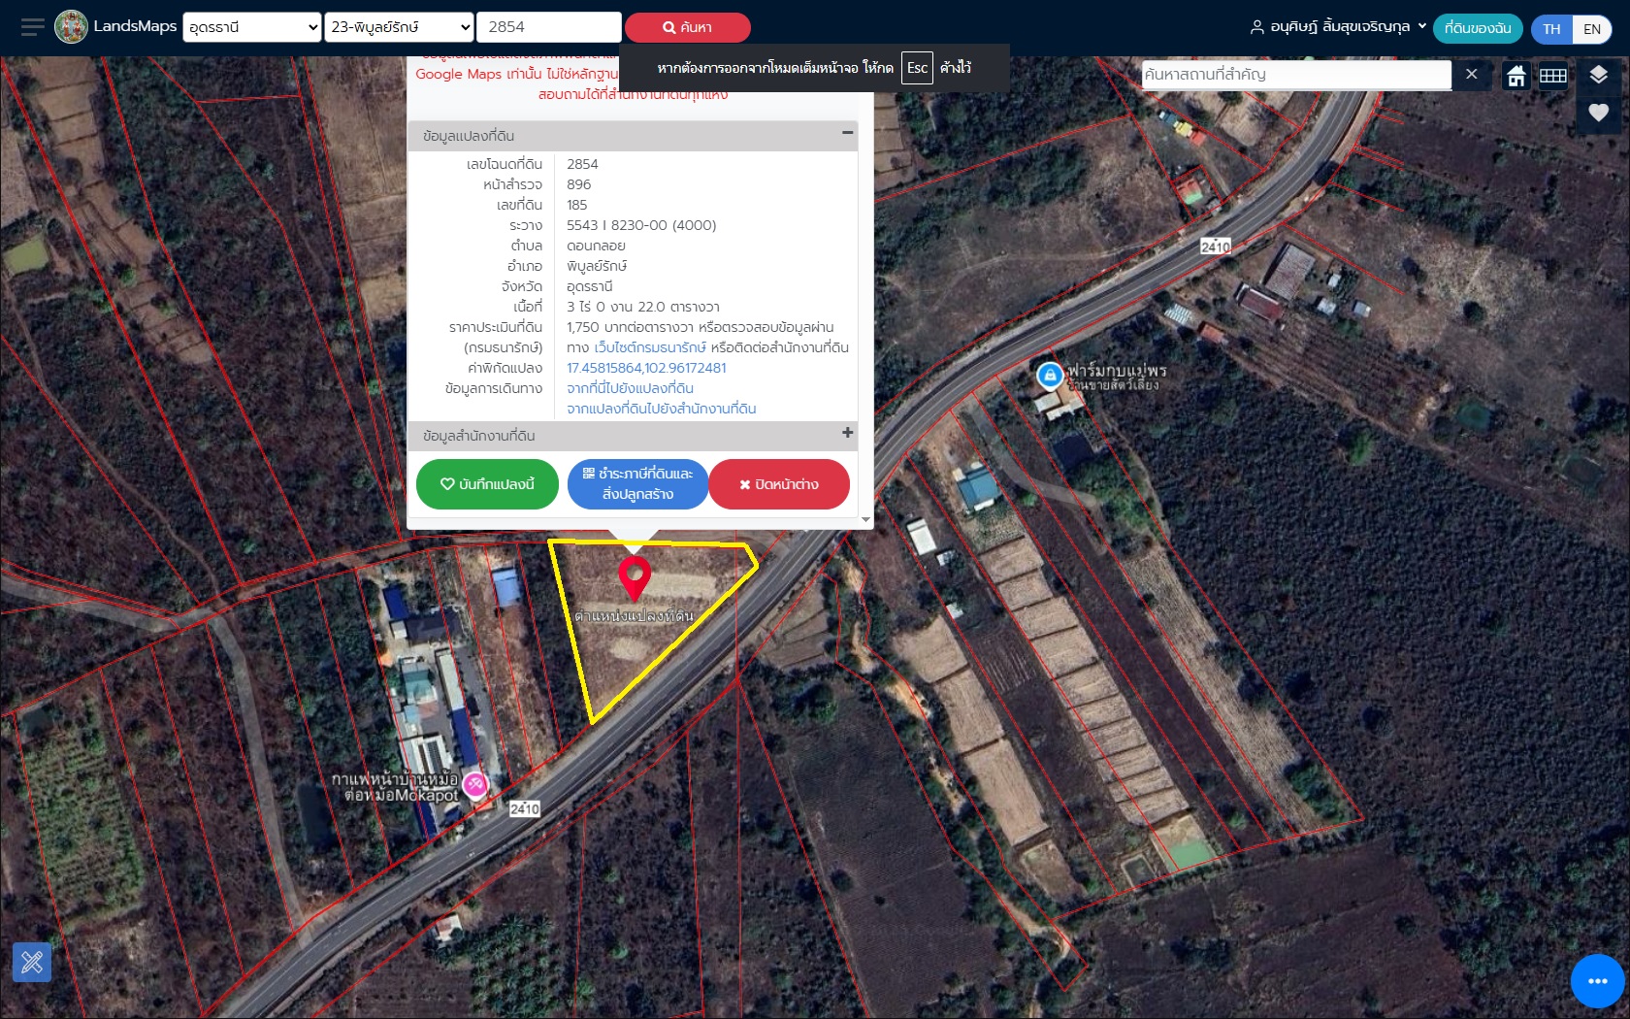
Task: Open the district dropdown 23-พิบูลย์รักษ์
Action: (x=399, y=27)
